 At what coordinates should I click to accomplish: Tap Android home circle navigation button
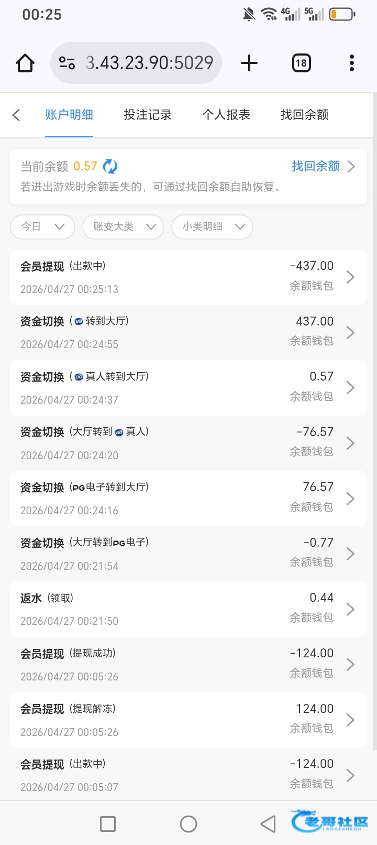(x=188, y=824)
